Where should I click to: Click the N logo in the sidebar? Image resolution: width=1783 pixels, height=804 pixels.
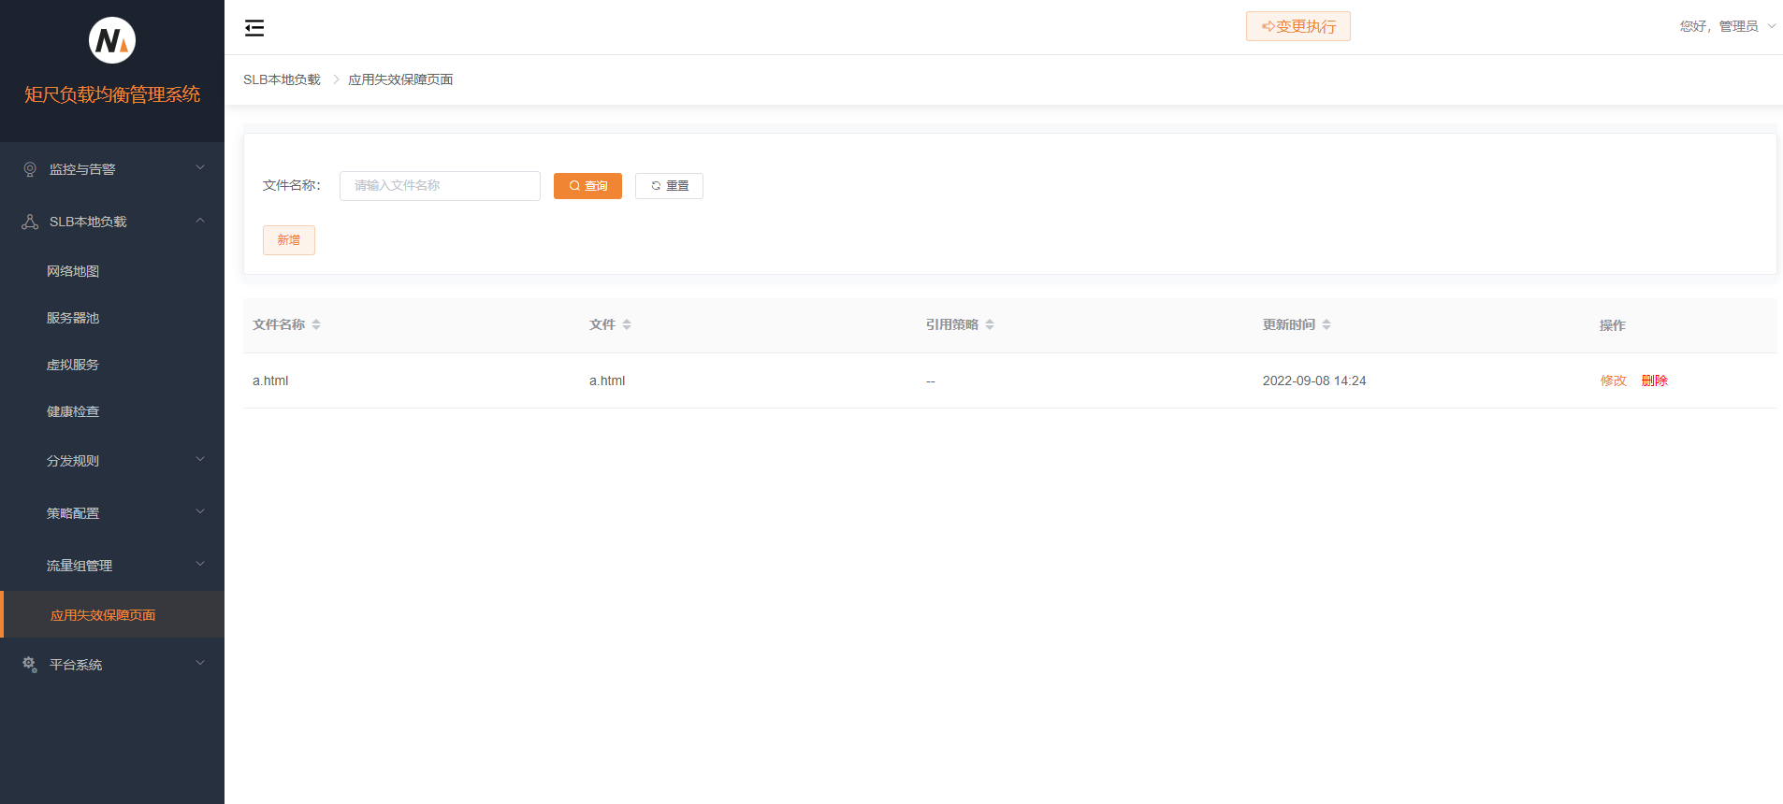(x=112, y=40)
